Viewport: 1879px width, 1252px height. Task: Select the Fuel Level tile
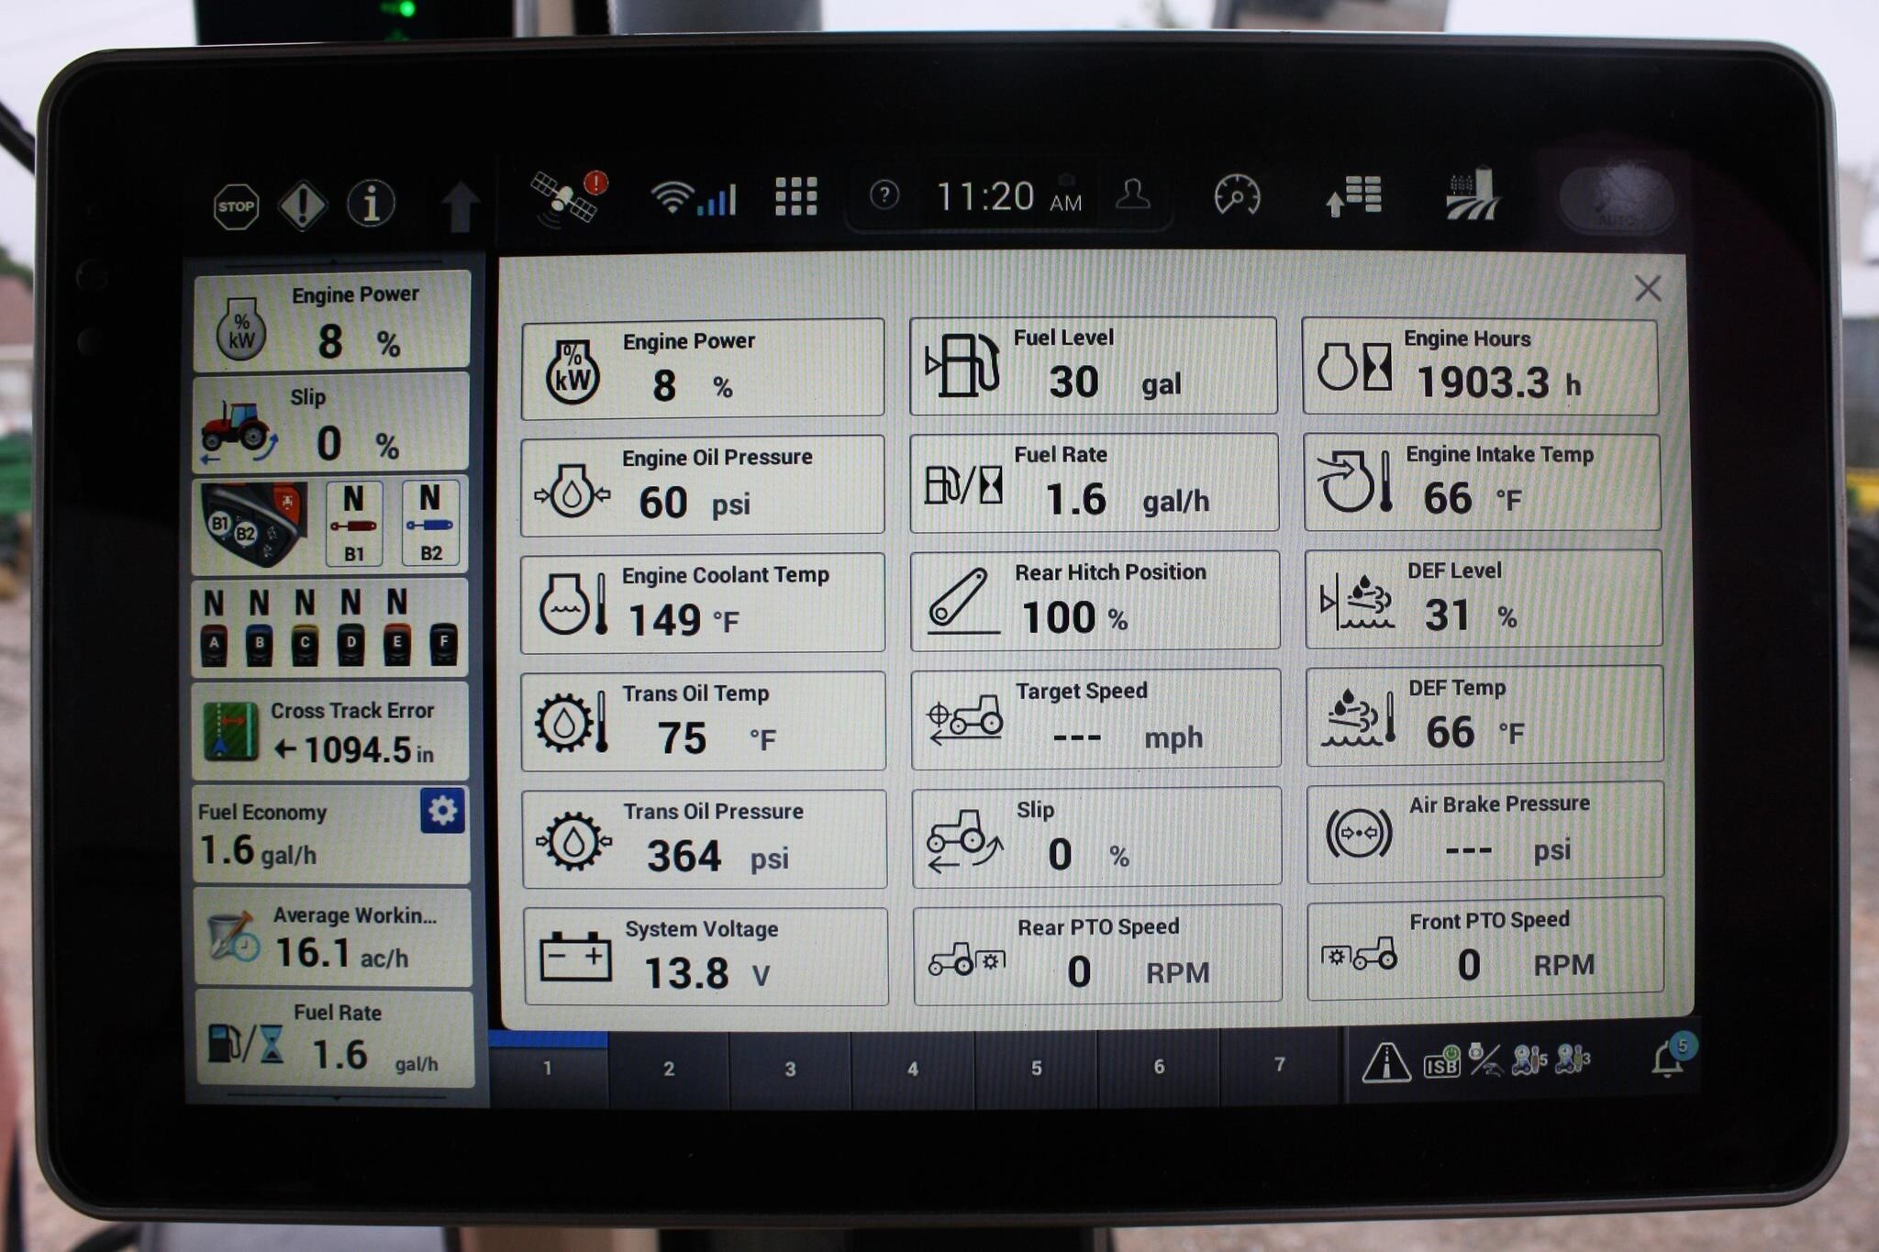[1093, 366]
